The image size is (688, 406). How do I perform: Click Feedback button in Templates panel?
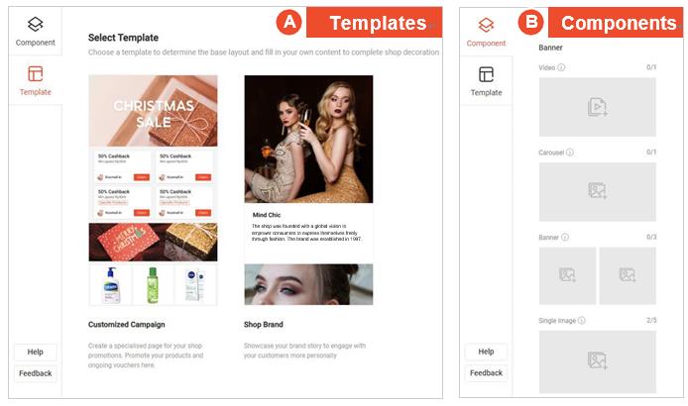point(35,373)
